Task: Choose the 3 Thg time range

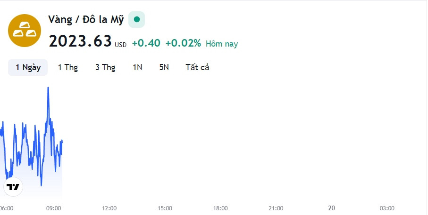Action: coord(105,67)
